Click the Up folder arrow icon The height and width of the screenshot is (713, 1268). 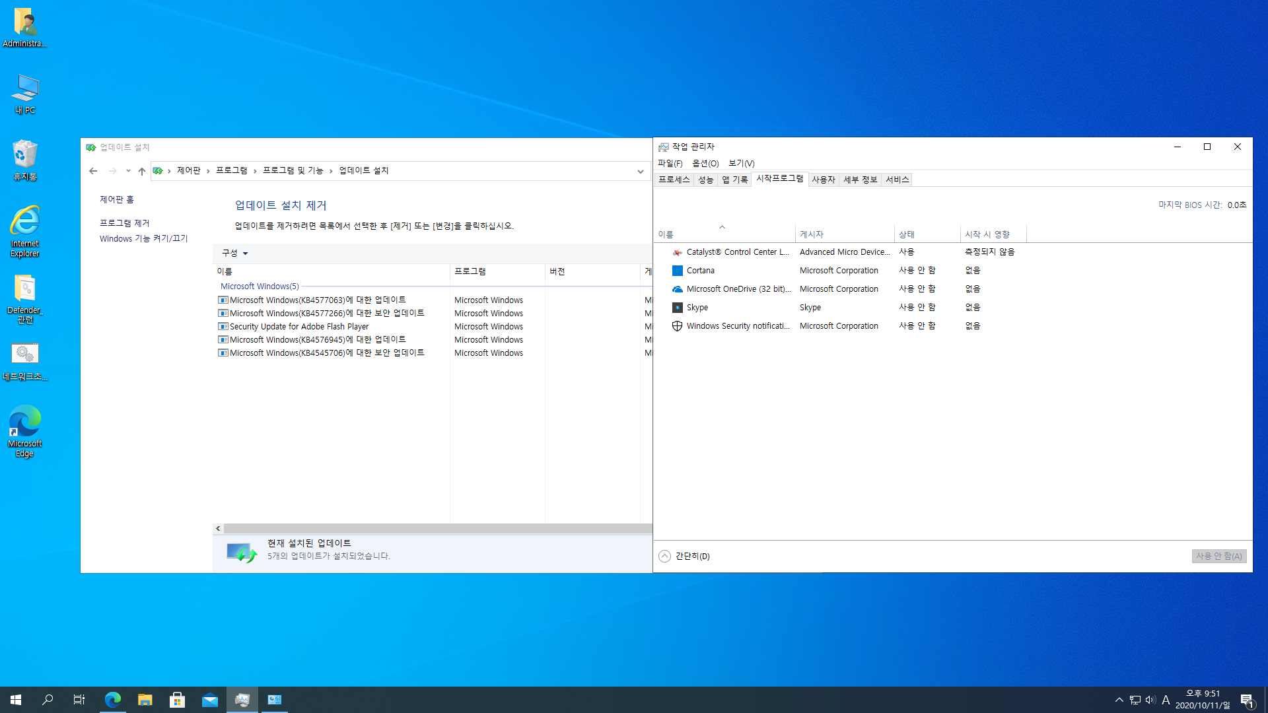click(x=142, y=171)
